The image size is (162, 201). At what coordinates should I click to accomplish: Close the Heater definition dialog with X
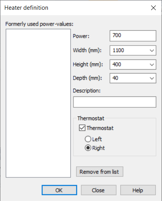[x=153, y=8]
